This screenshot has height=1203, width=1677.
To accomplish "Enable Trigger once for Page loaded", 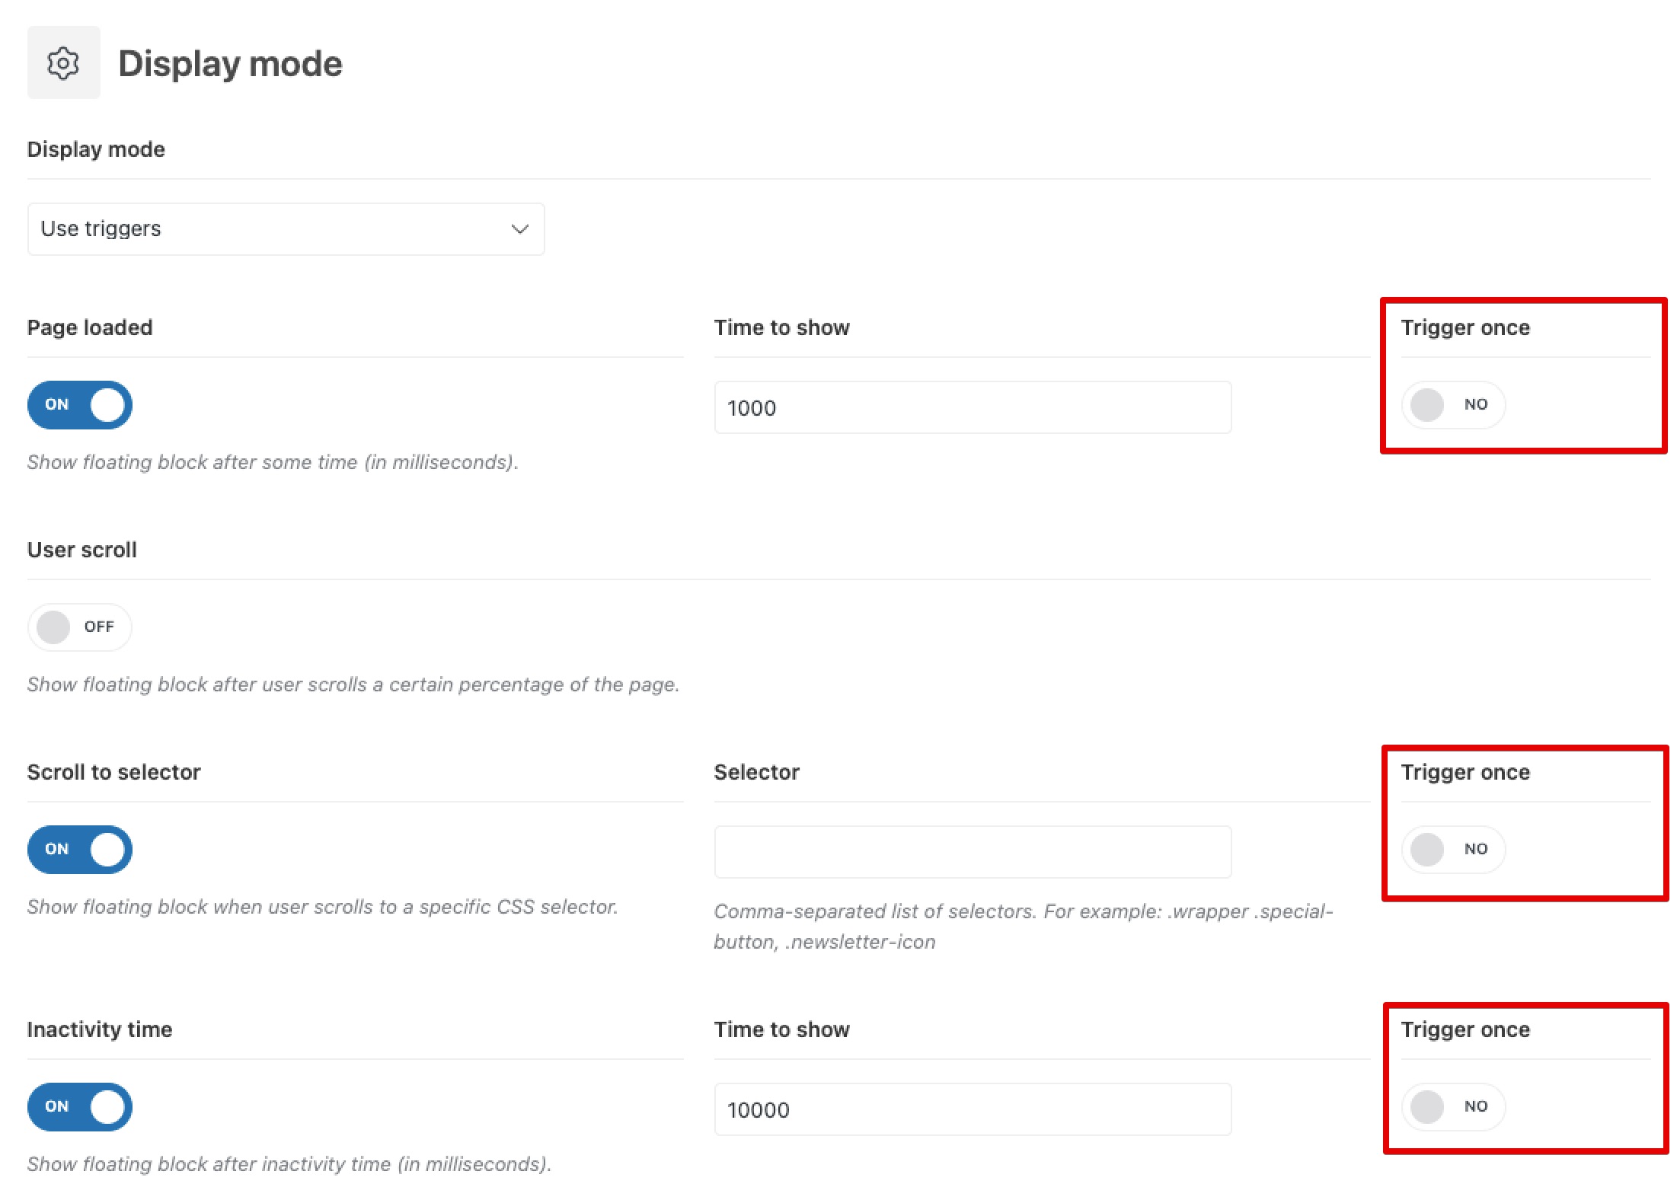I will (x=1452, y=405).
